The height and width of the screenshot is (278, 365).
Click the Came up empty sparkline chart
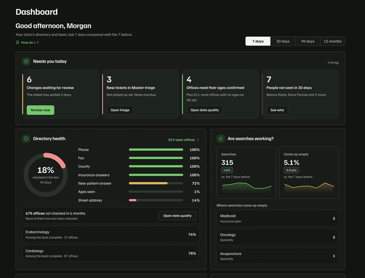point(309,188)
